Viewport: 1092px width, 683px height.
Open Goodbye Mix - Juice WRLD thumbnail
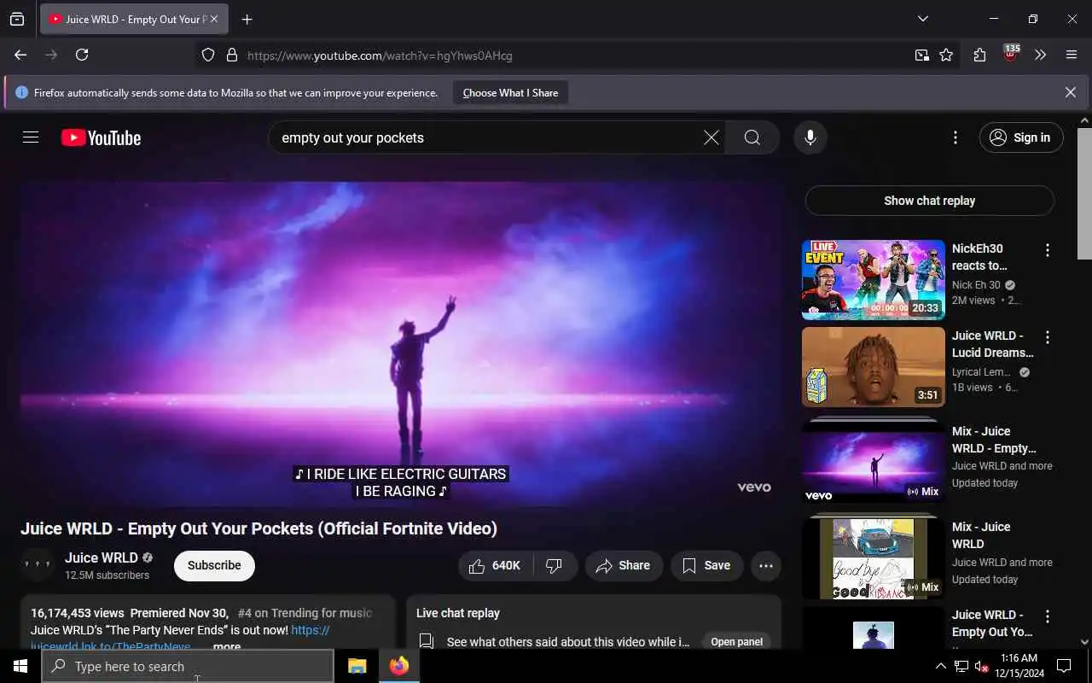pos(873,558)
